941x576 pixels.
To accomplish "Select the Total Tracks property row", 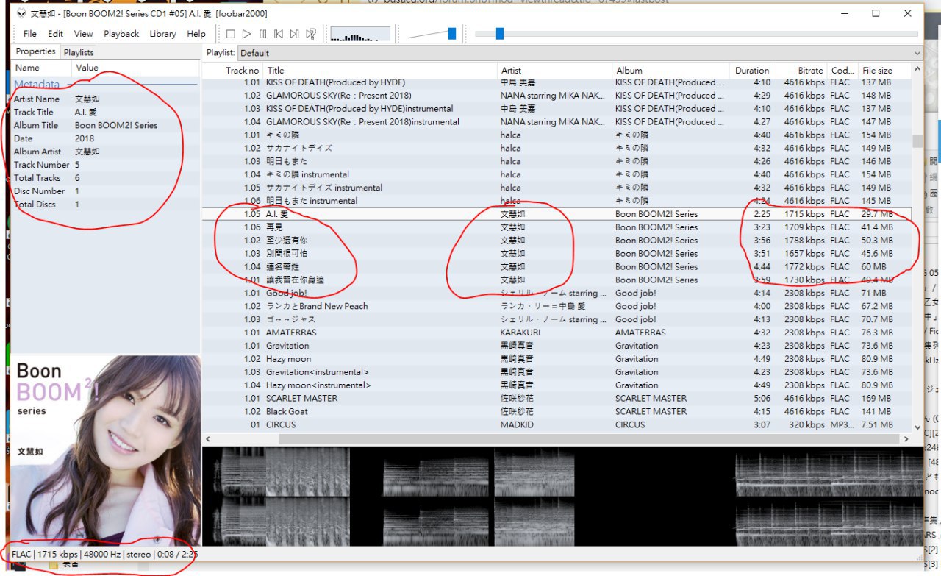I will tap(106, 178).
